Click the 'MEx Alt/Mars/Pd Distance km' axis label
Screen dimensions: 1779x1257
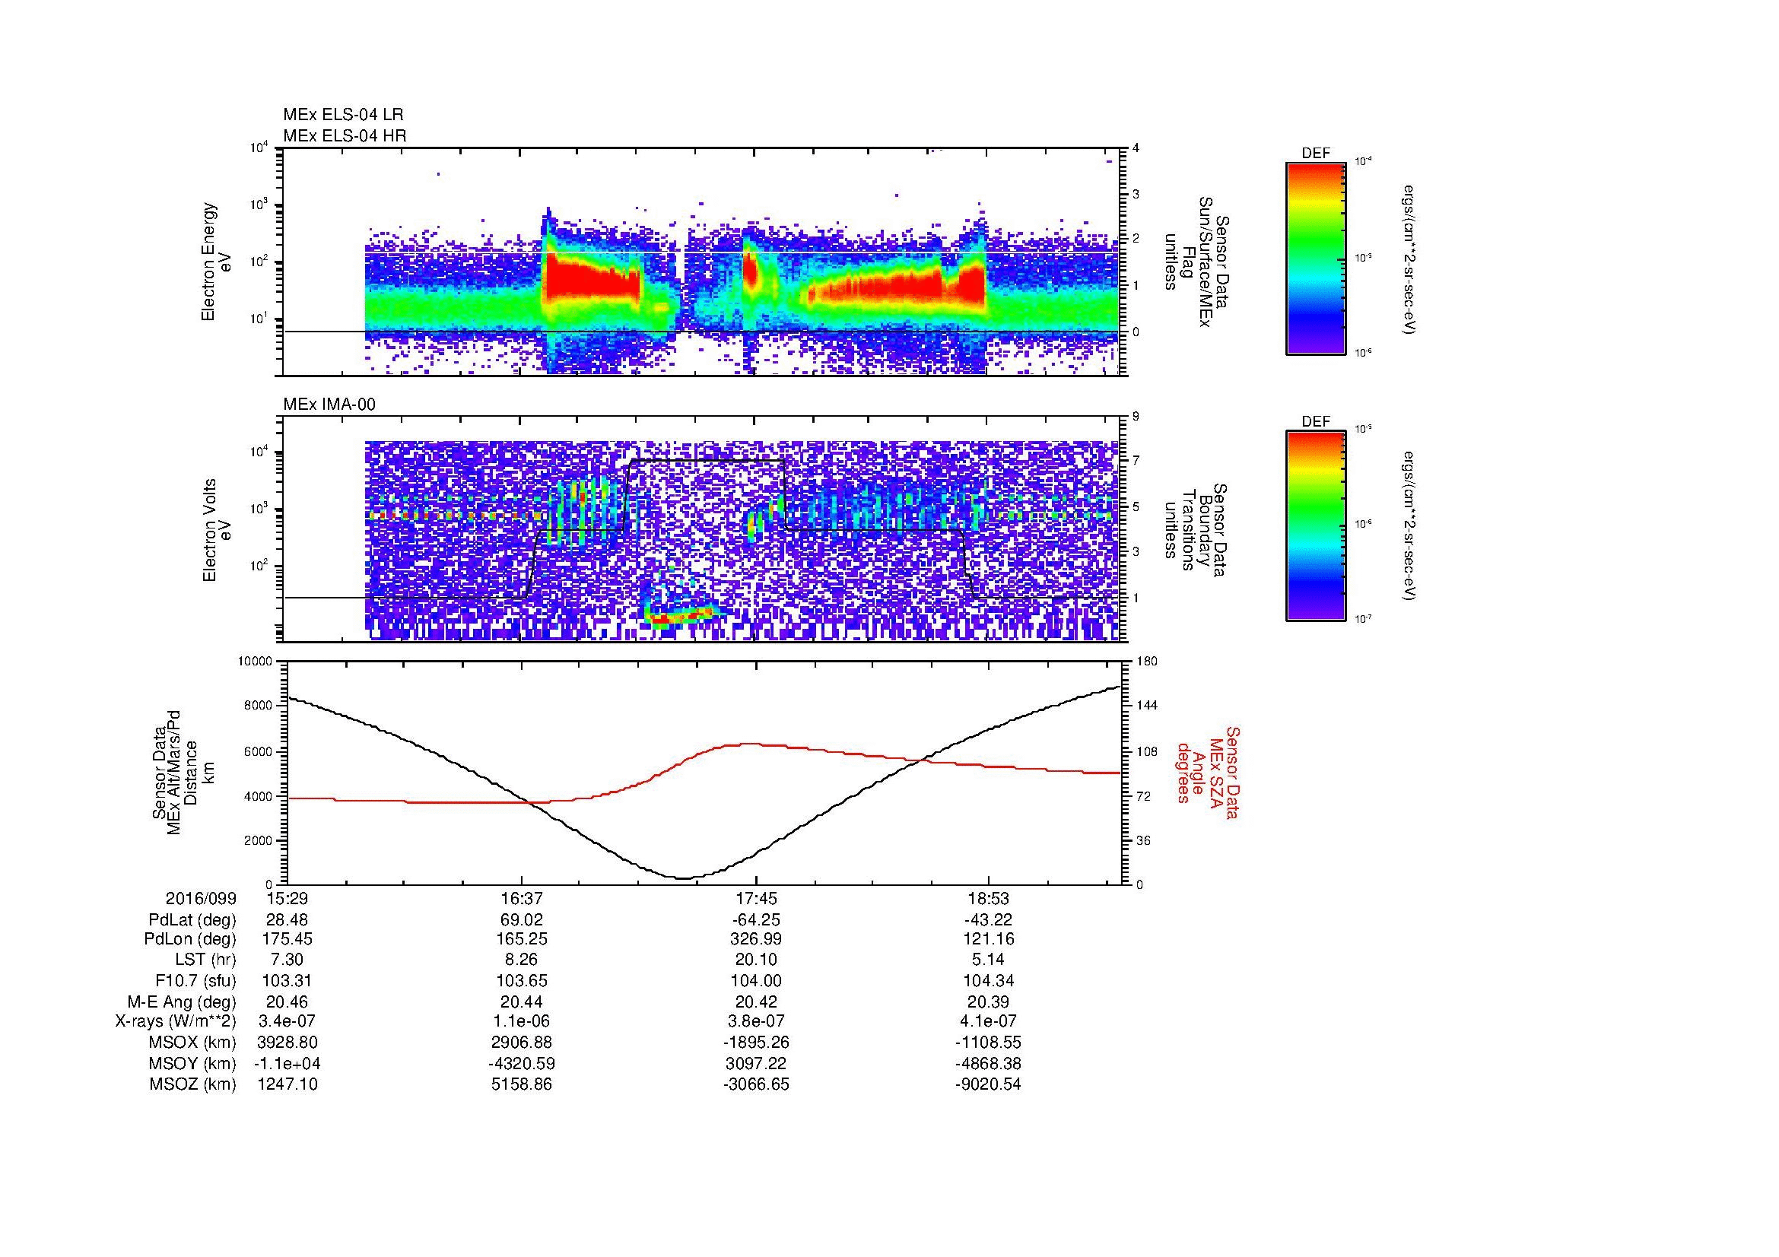[182, 773]
